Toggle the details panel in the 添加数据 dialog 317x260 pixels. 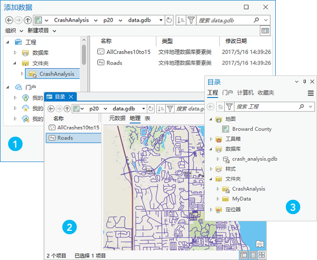pyautogui.click(x=265, y=31)
